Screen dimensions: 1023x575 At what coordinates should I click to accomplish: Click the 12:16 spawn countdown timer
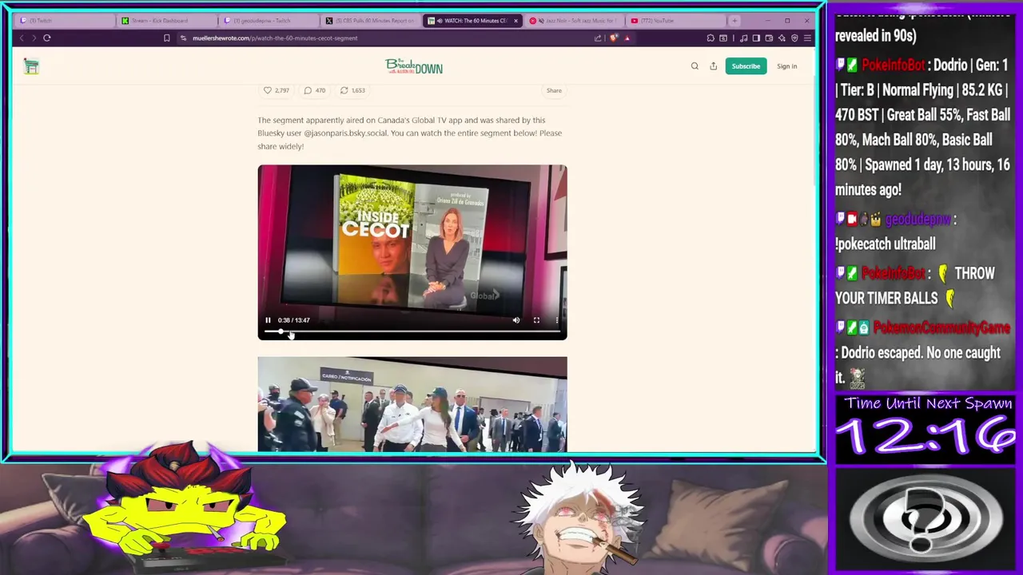(925, 438)
